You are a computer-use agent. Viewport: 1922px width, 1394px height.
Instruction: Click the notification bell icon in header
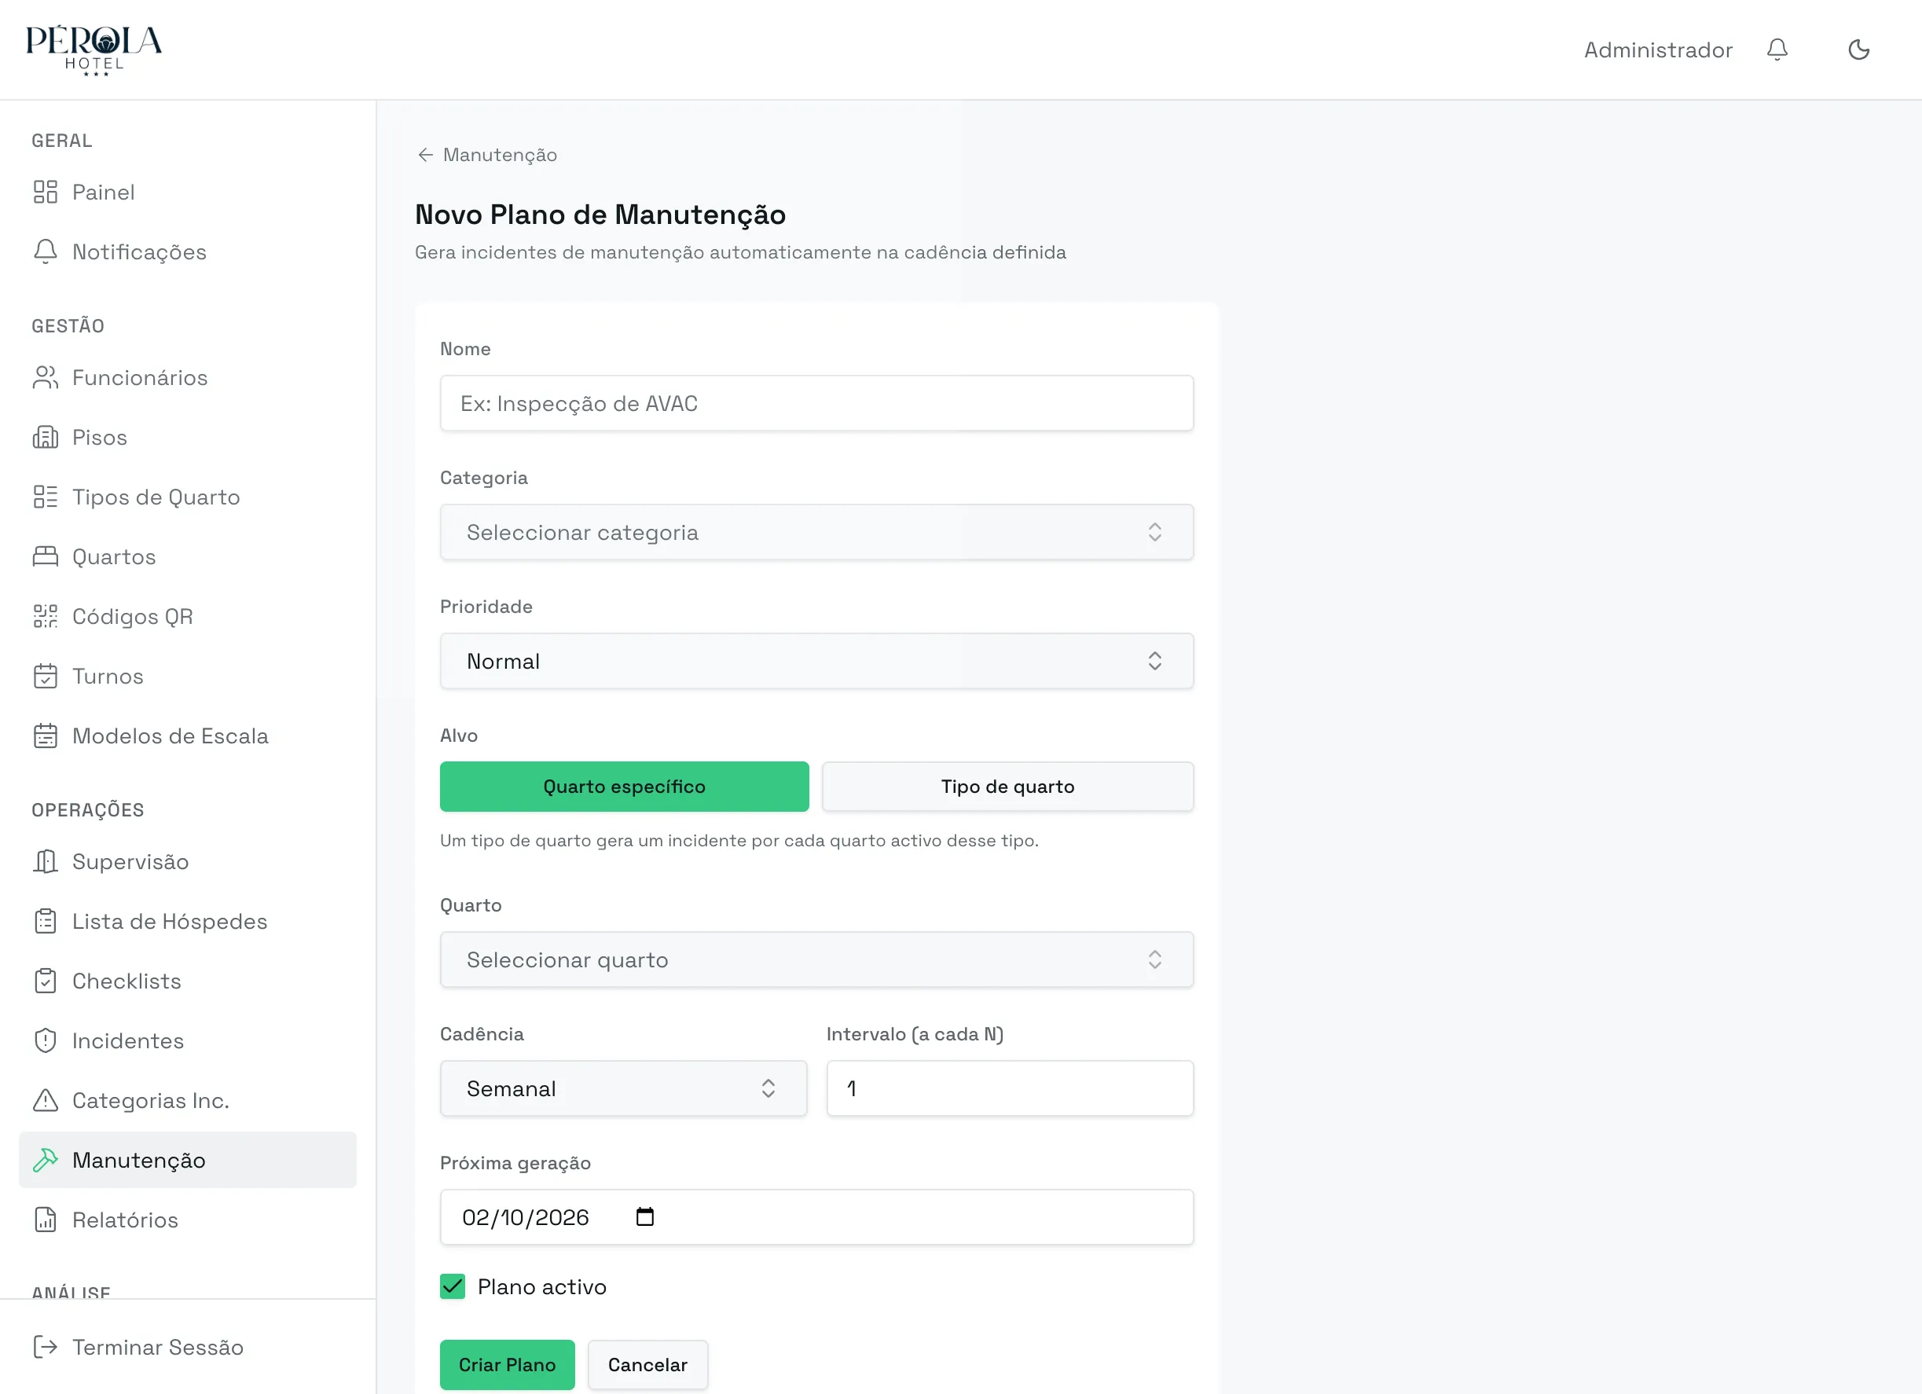[1777, 50]
